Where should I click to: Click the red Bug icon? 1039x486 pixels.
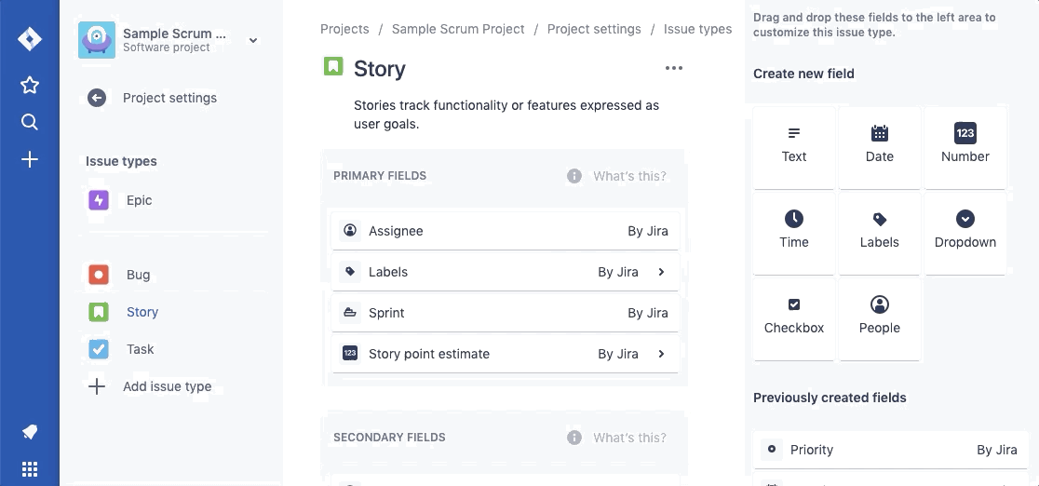(99, 275)
